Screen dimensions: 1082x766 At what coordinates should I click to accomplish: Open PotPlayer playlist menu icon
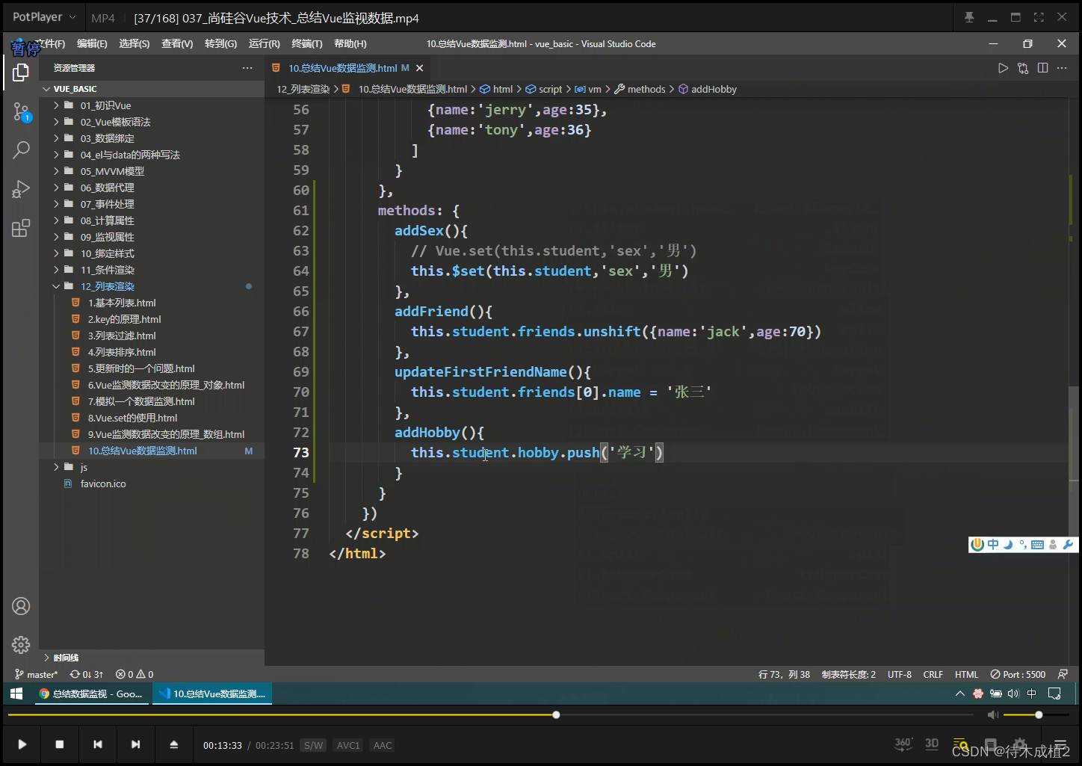1060,744
